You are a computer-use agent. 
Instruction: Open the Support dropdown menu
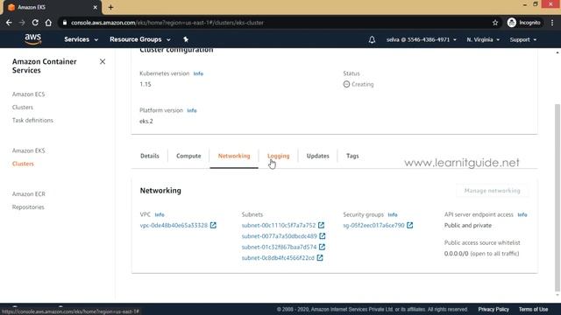coord(523,39)
